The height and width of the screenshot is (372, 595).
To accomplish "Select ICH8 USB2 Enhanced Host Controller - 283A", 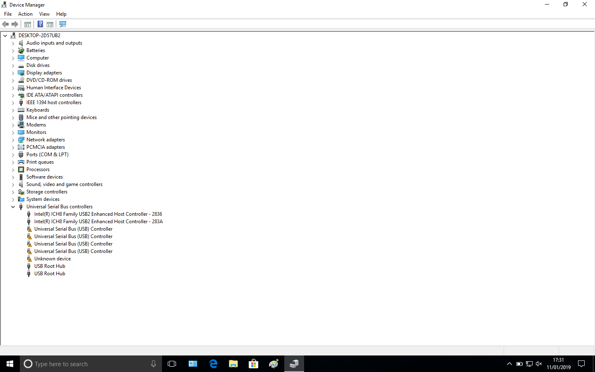I will click(98, 222).
